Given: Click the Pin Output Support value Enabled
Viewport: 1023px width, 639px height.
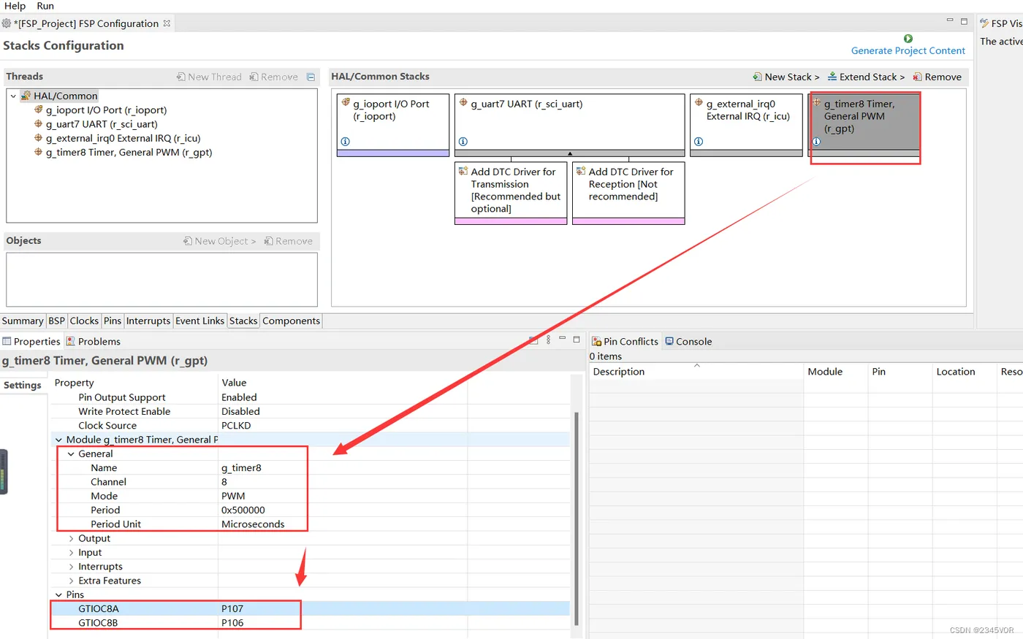Looking at the screenshot, I should (239, 397).
